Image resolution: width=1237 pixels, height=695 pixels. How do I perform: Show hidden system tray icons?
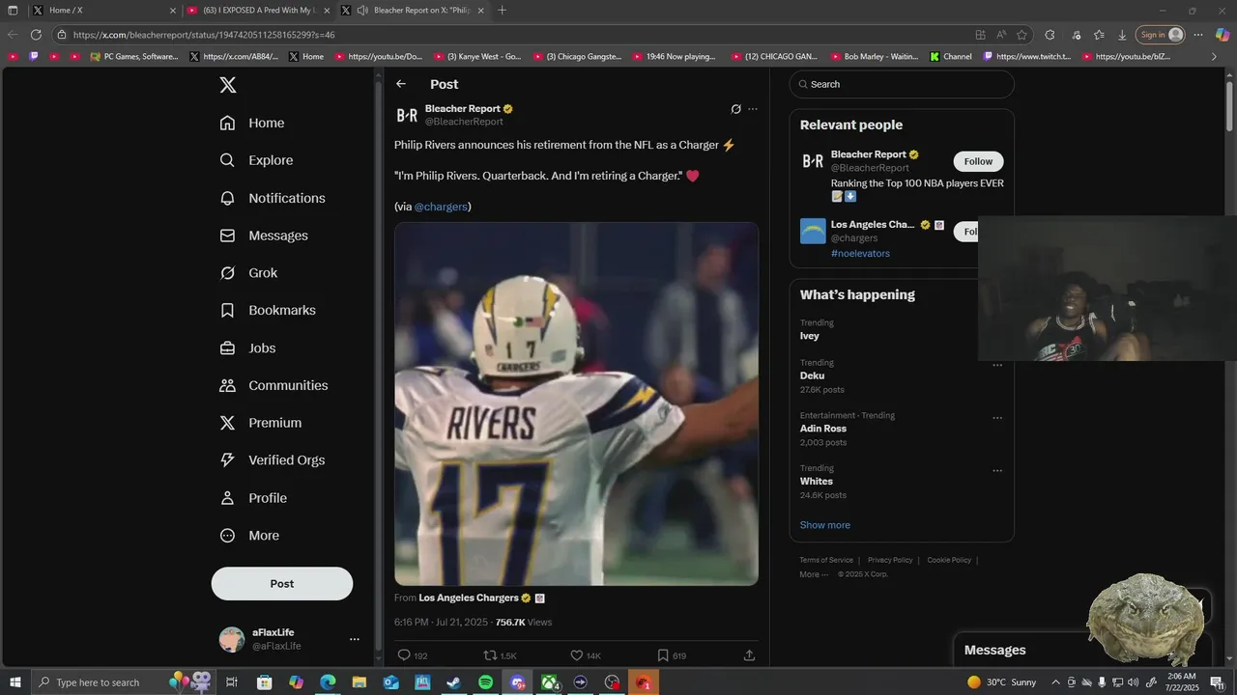[x=1055, y=682]
